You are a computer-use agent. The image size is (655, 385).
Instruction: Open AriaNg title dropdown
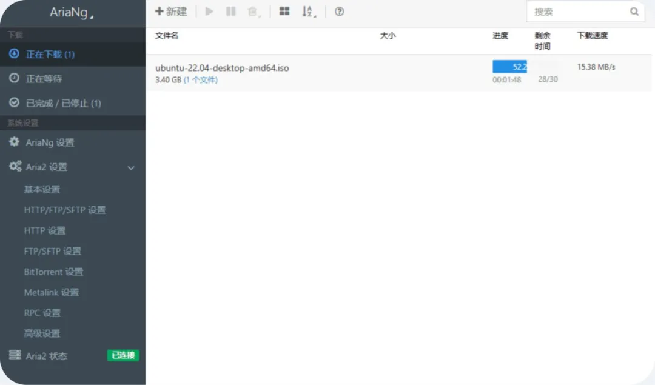point(72,13)
